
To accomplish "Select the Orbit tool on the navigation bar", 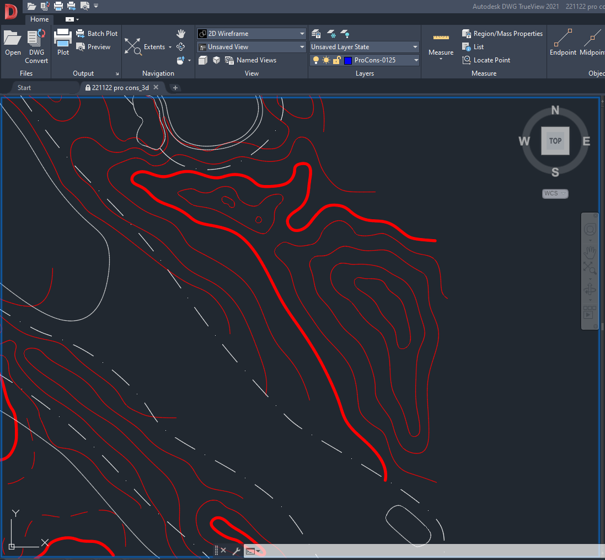I will point(590,288).
